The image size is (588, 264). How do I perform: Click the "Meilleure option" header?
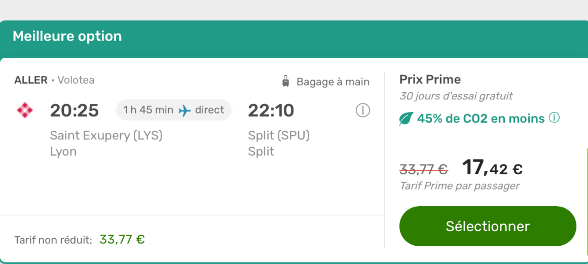click(x=67, y=36)
